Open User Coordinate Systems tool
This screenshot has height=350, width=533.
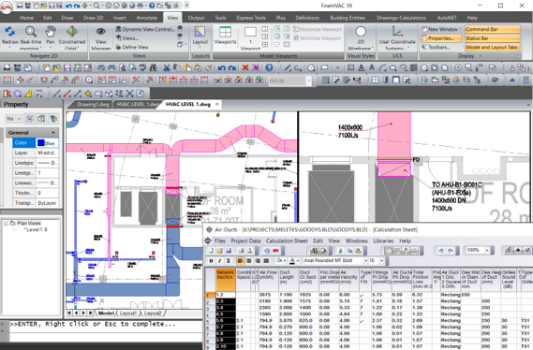point(397,32)
